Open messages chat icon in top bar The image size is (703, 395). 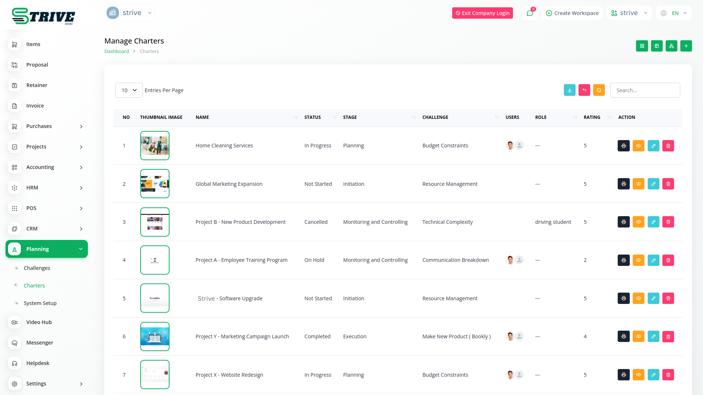[529, 13]
